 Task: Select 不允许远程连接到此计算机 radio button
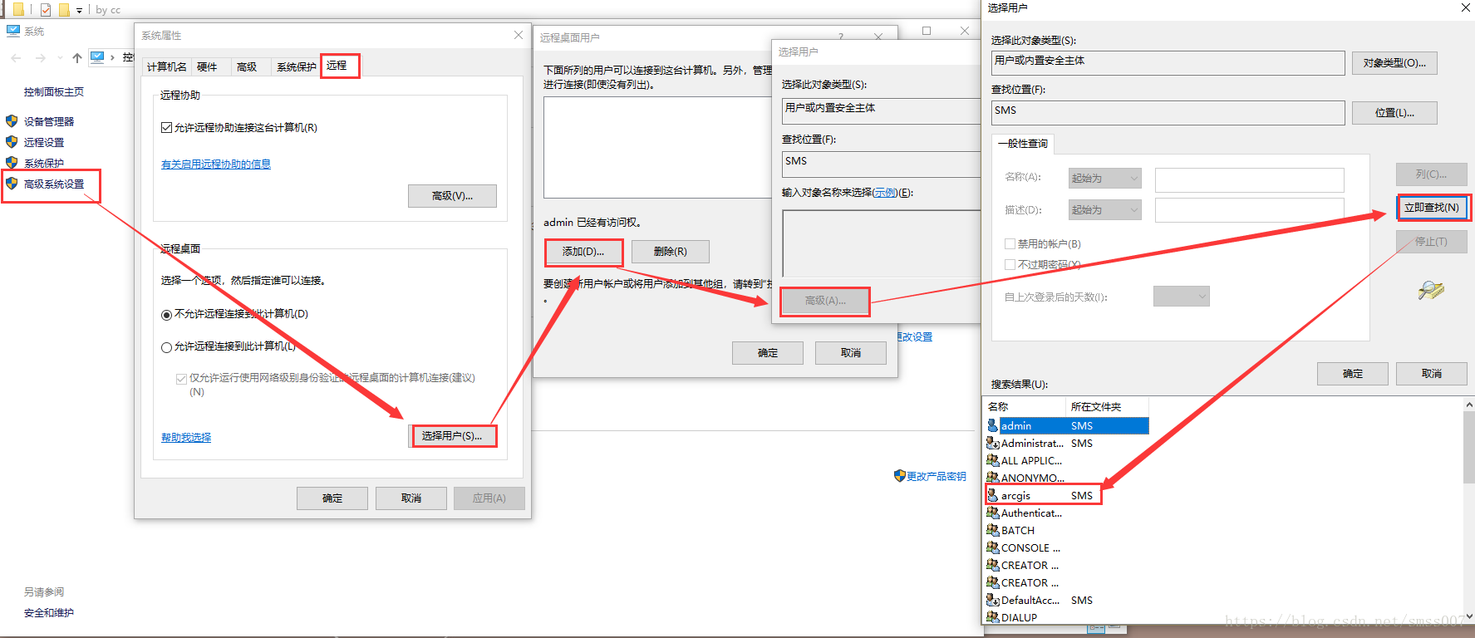166,315
